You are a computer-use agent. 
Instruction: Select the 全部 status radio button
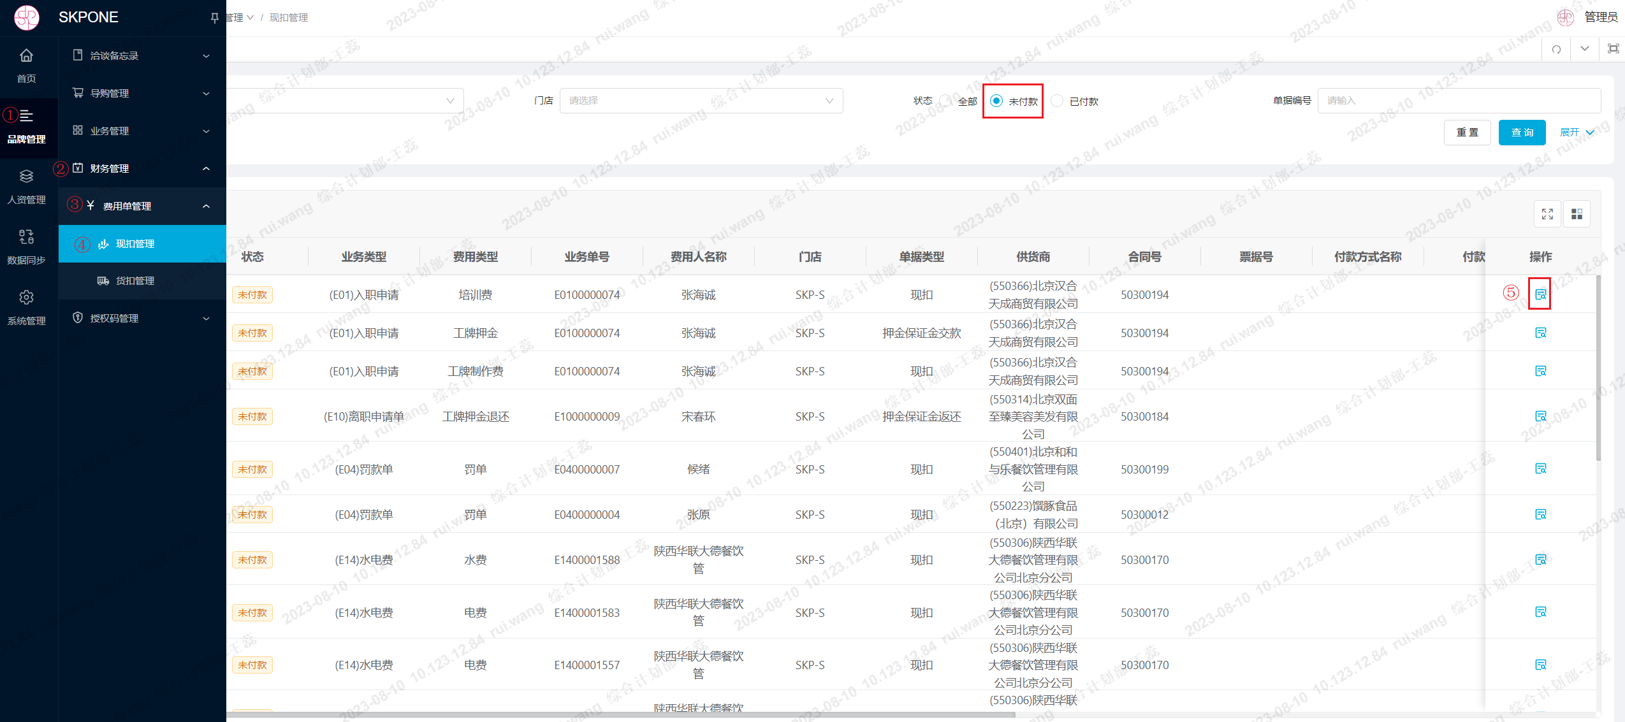pos(946,101)
